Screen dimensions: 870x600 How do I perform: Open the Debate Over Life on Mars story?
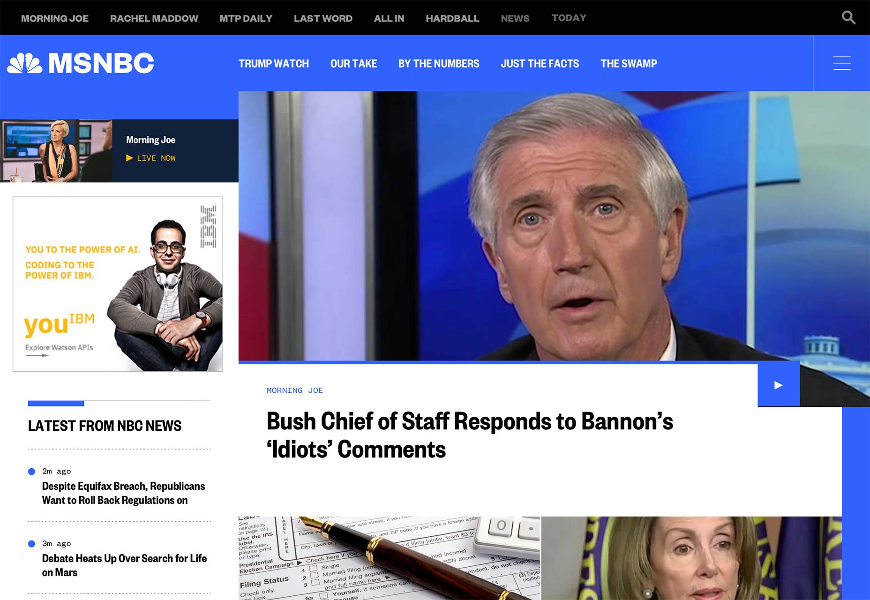pos(124,565)
